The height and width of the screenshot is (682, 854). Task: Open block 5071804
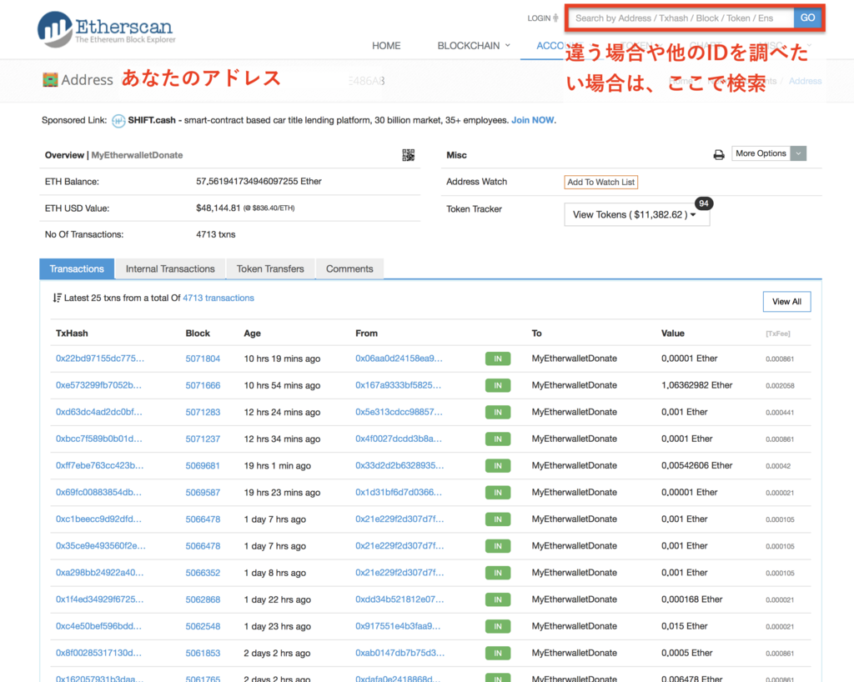(x=203, y=359)
